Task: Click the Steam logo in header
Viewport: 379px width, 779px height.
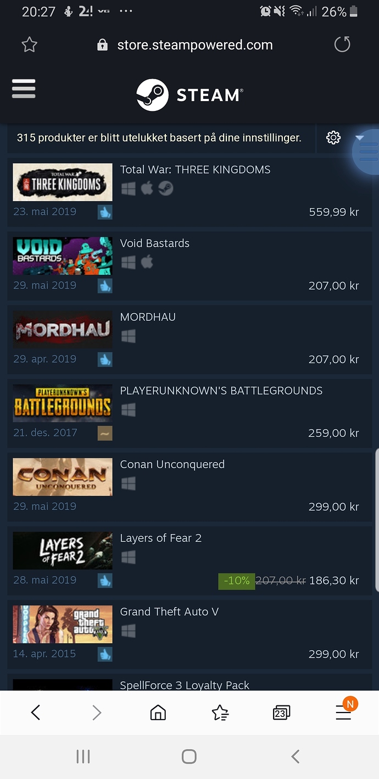Action: point(190,95)
